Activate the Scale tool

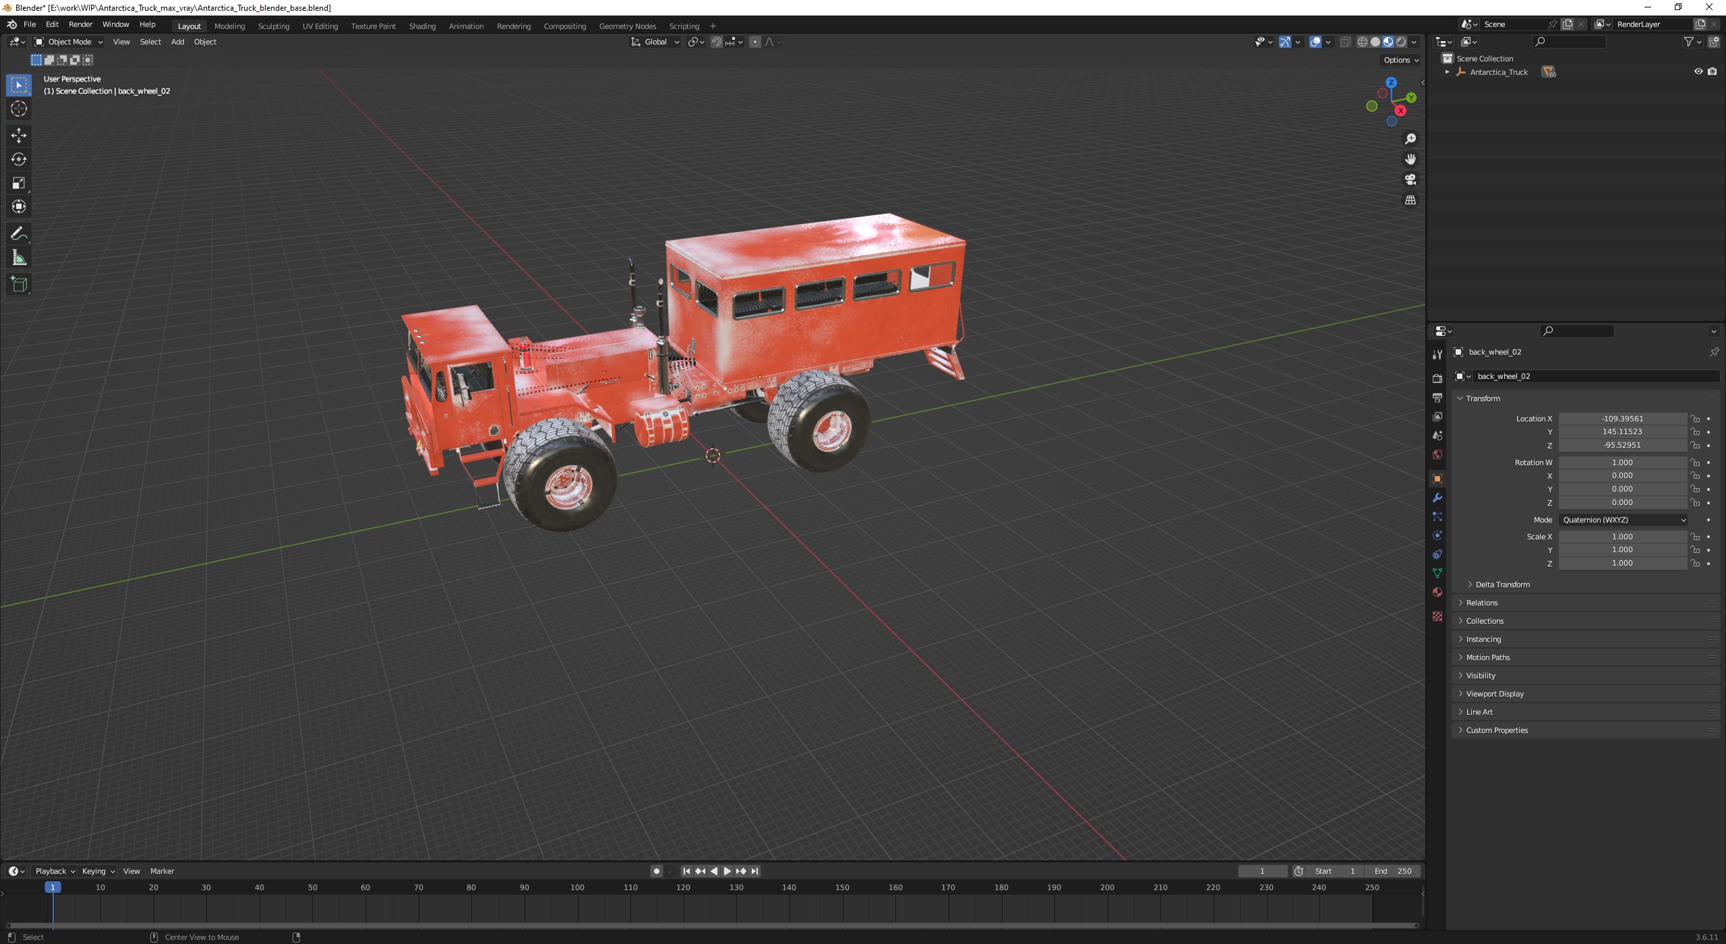[19, 183]
